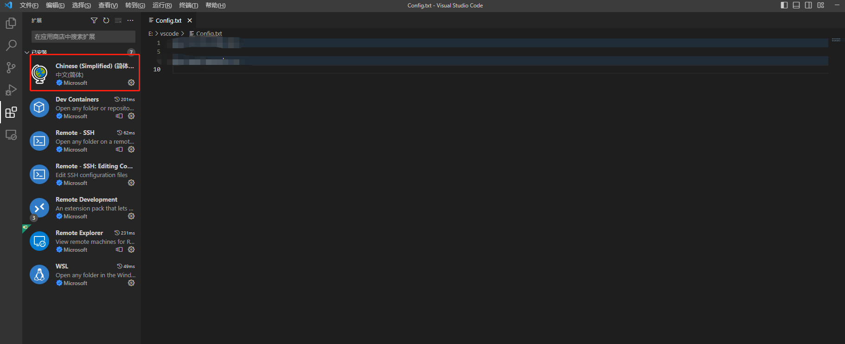Open manage gear for Chinese (Simplified) extension

(x=131, y=83)
